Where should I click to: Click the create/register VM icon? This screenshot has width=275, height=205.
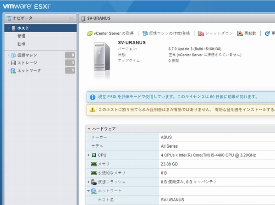click(x=145, y=33)
